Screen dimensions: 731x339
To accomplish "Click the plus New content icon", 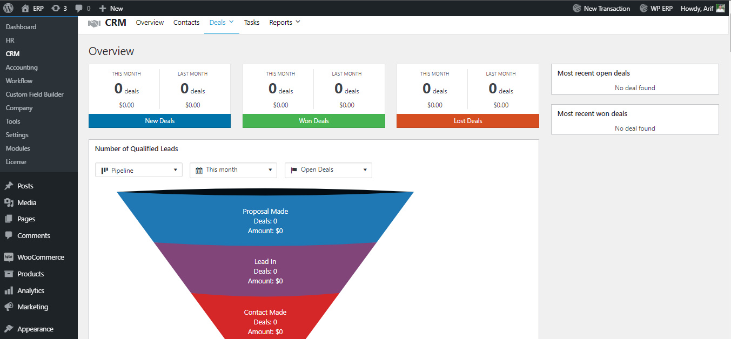I will (x=103, y=8).
